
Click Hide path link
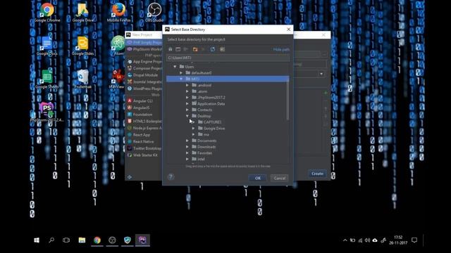pos(281,49)
